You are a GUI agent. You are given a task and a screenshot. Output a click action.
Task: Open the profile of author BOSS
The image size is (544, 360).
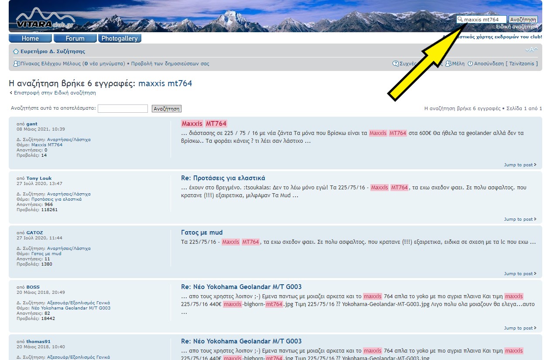coord(33,287)
